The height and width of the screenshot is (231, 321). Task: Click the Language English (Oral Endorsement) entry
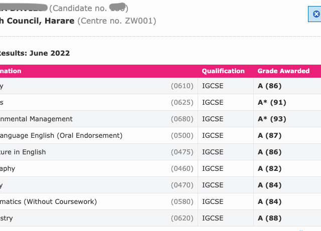[x=60, y=135]
